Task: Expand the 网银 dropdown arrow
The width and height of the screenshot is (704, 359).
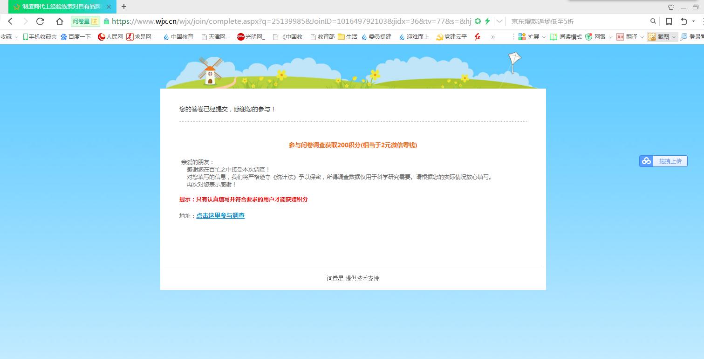Action: [x=610, y=37]
